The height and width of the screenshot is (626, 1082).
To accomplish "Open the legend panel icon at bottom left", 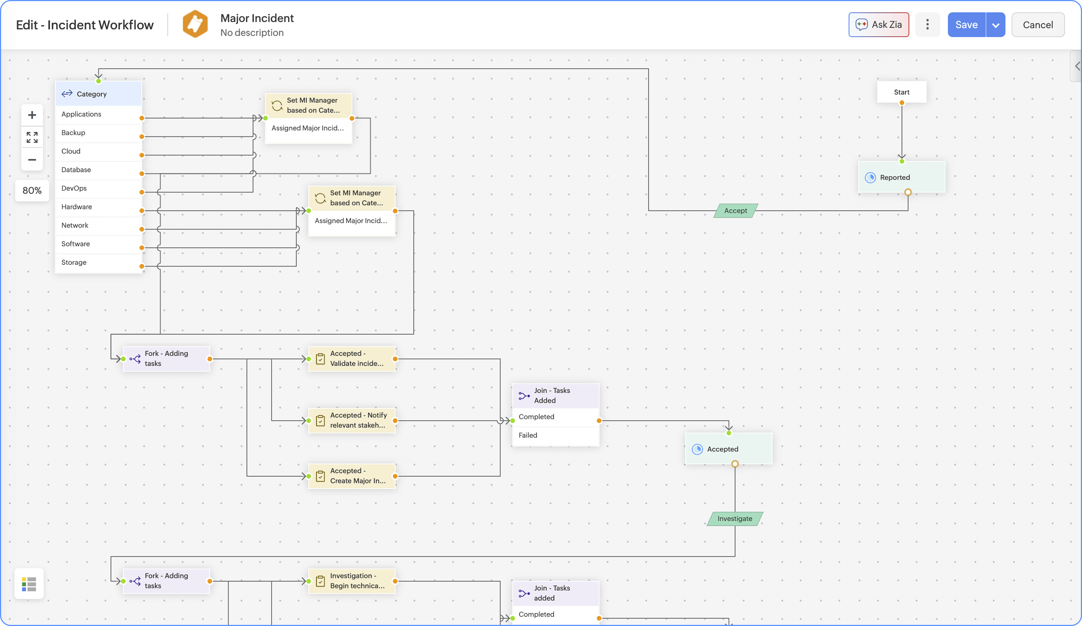I will [x=29, y=583].
